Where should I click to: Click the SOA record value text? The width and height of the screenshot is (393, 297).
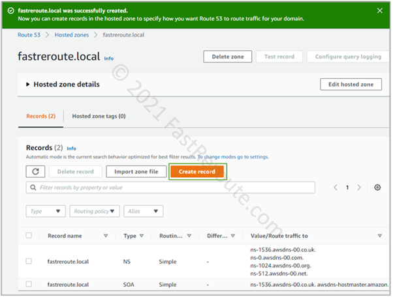[319, 285]
